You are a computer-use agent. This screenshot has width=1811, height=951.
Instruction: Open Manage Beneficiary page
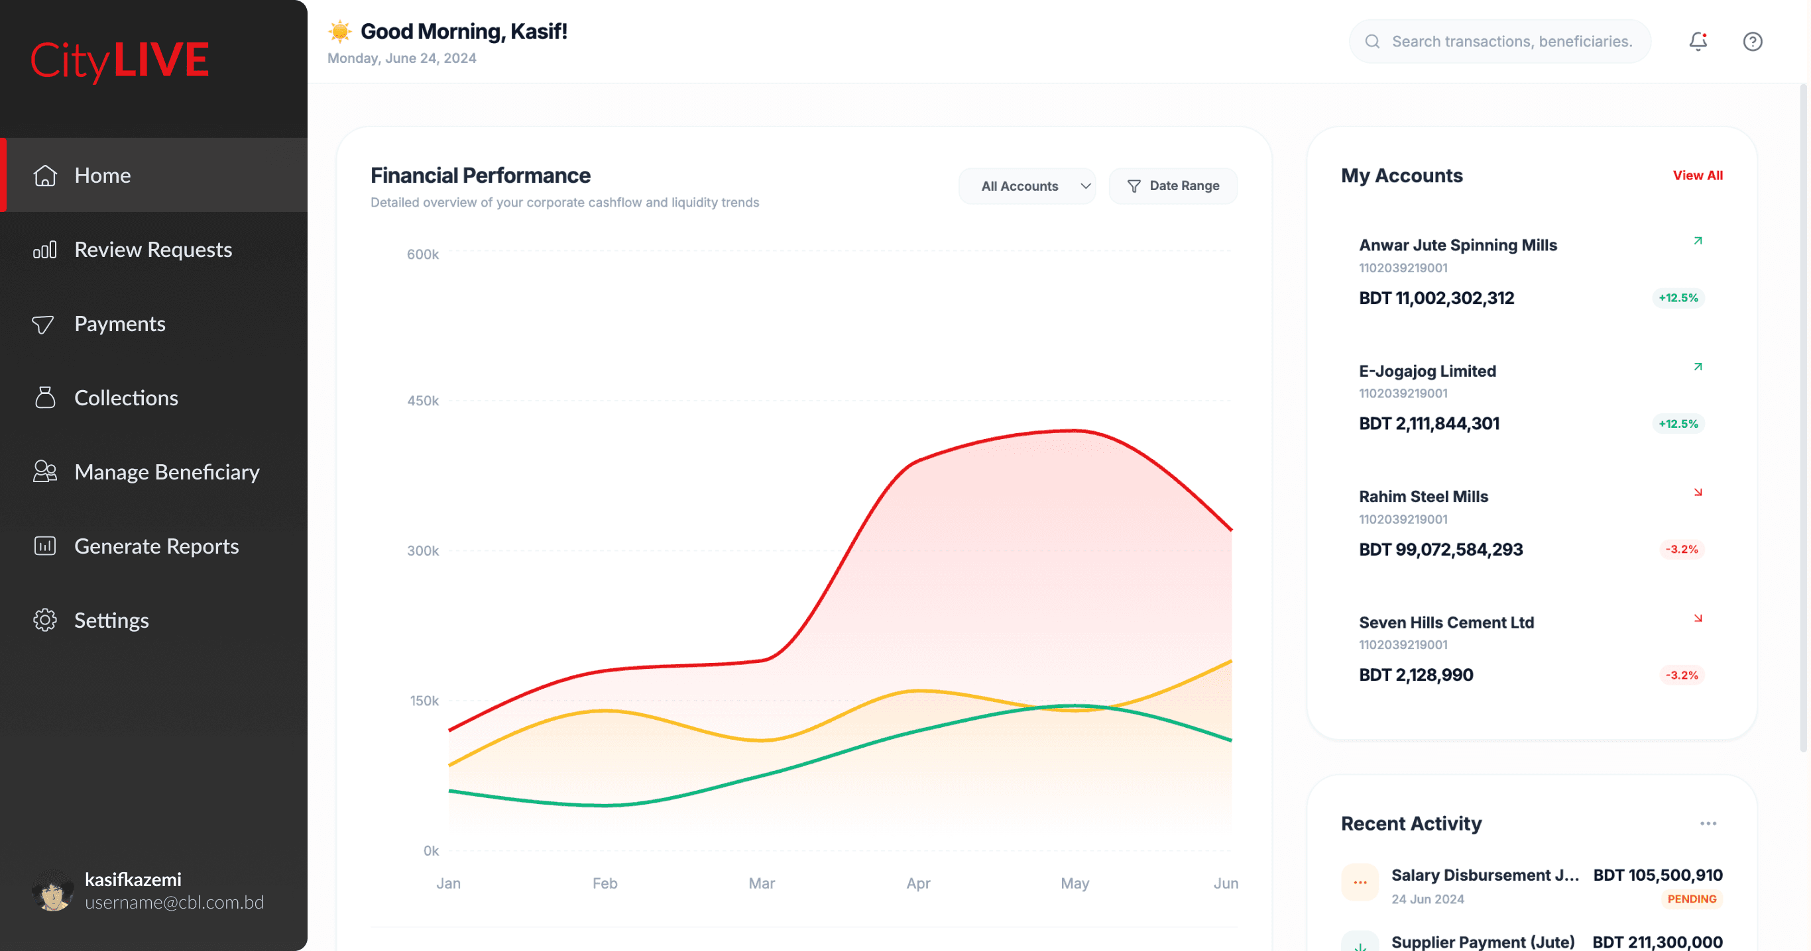[166, 472]
